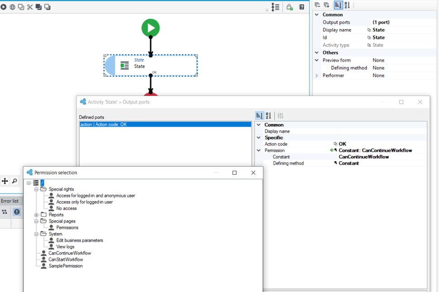The image size is (439, 292).
Task: Click the move (four-arrow) tool icon
Action: (x=5, y=181)
